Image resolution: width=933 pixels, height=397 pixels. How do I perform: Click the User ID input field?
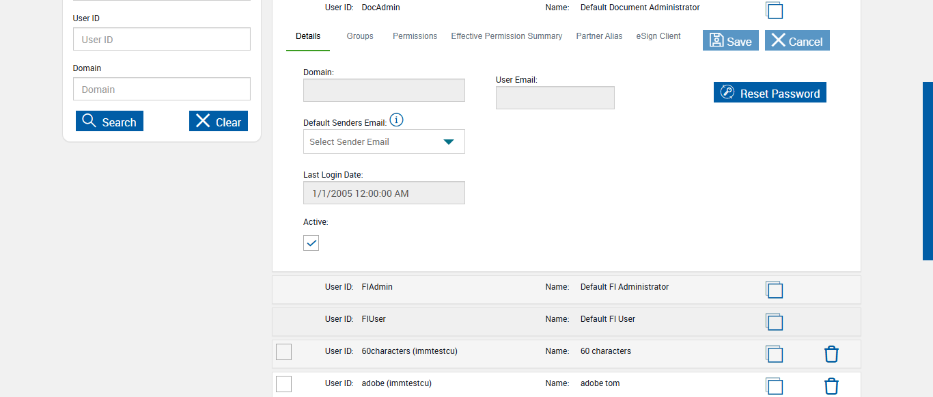162,40
